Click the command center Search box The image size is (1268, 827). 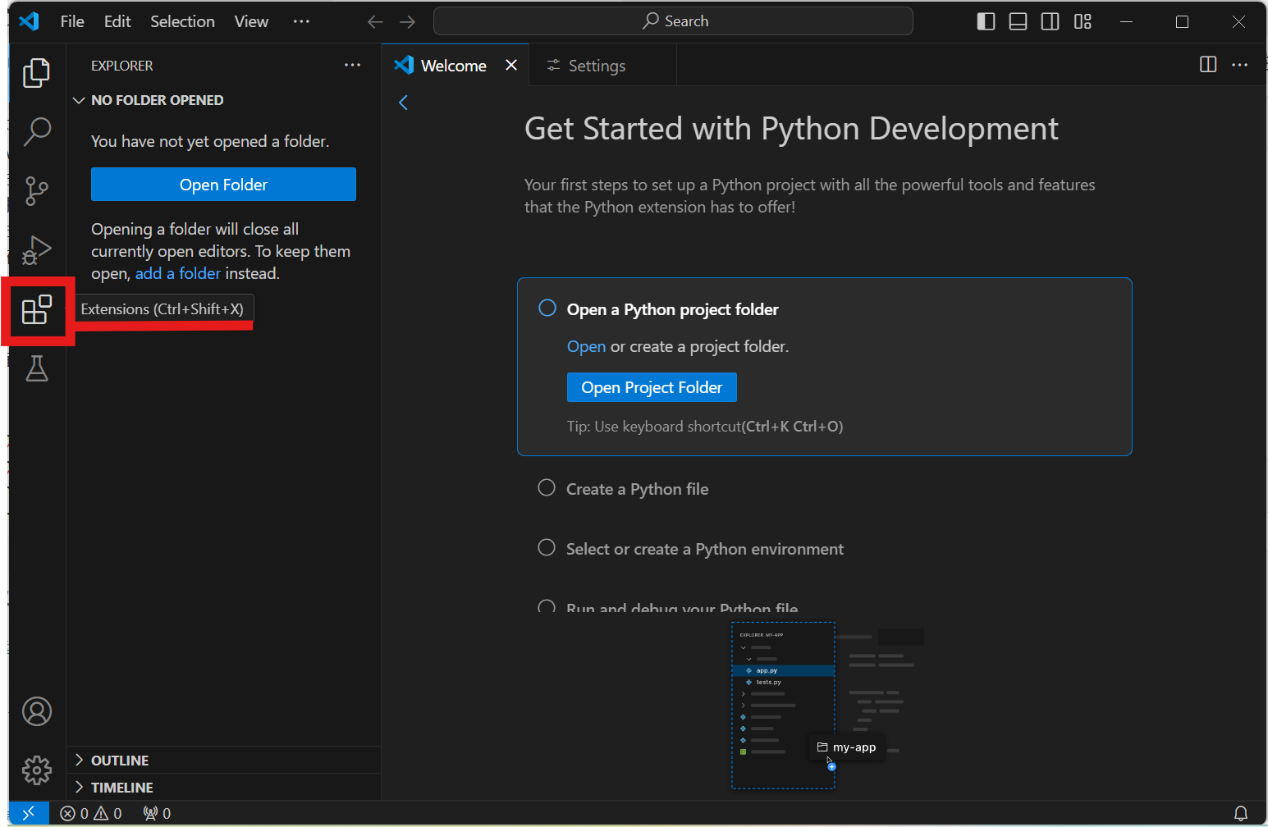(x=673, y=21)
